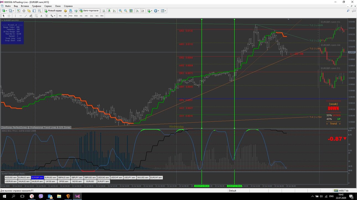Open the Strategy Tester icon
This screenshot has width=357, height=200.
39,11
